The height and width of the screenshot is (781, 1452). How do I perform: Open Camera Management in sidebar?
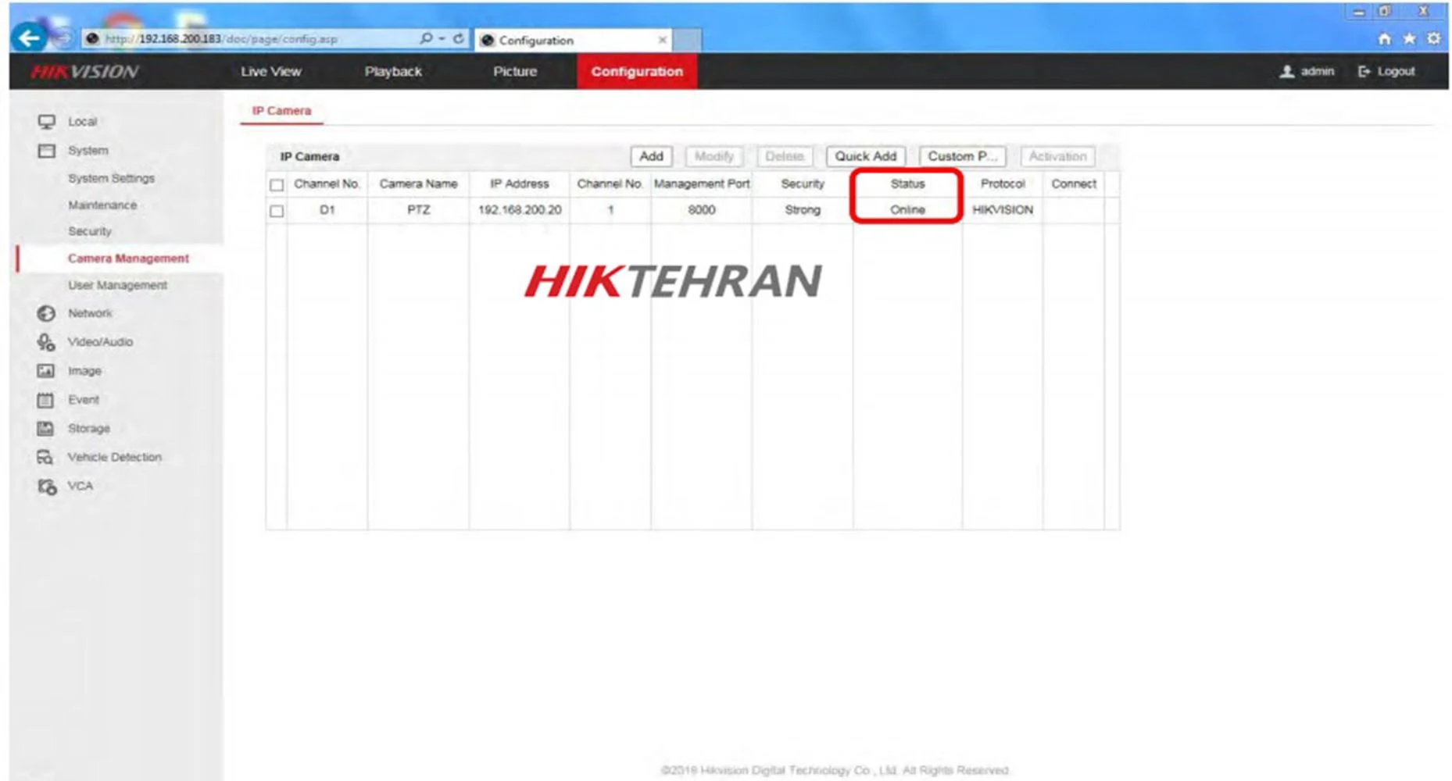128,259
